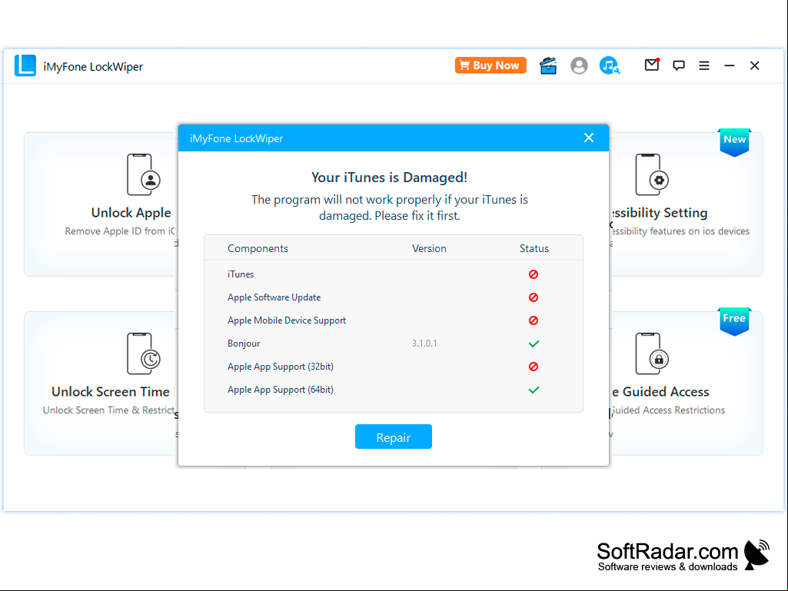This screenshot has height=591, width=788.
Task: Click the Bonjour version 3.1.0.1 value
Action: point(424,344)
